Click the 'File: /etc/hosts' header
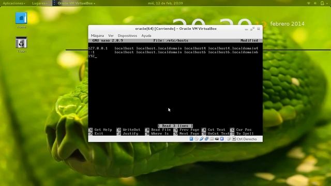This screenshot has height=186, width=331. [171, 40]
